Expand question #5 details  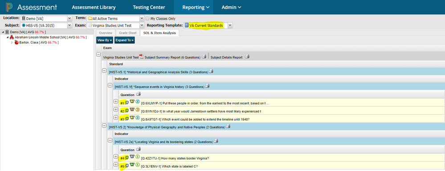tap(116, 164)
